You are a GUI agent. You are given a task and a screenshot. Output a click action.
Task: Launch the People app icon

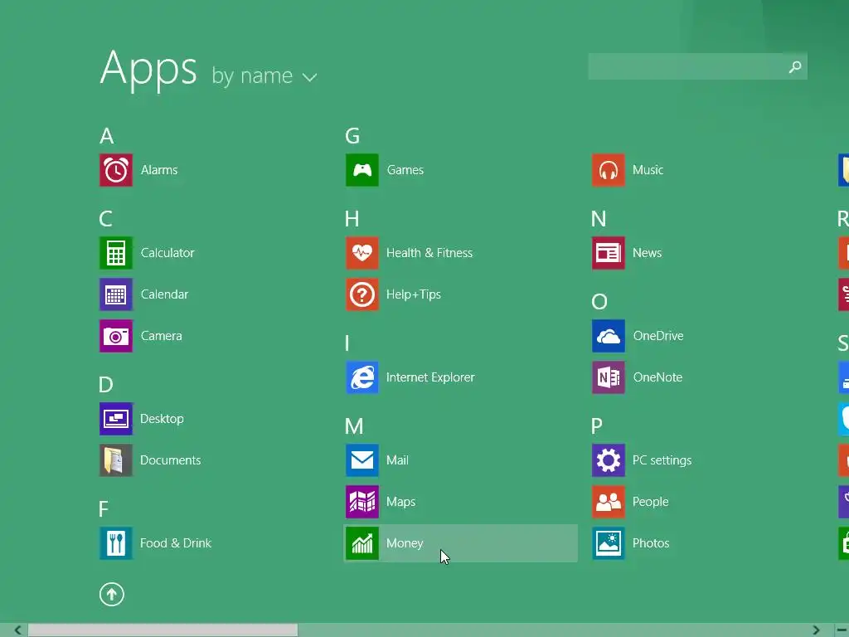tap(609, 502)
